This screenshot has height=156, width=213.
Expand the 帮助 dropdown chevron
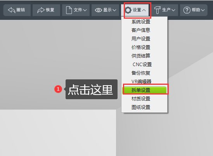click(203, 10)
